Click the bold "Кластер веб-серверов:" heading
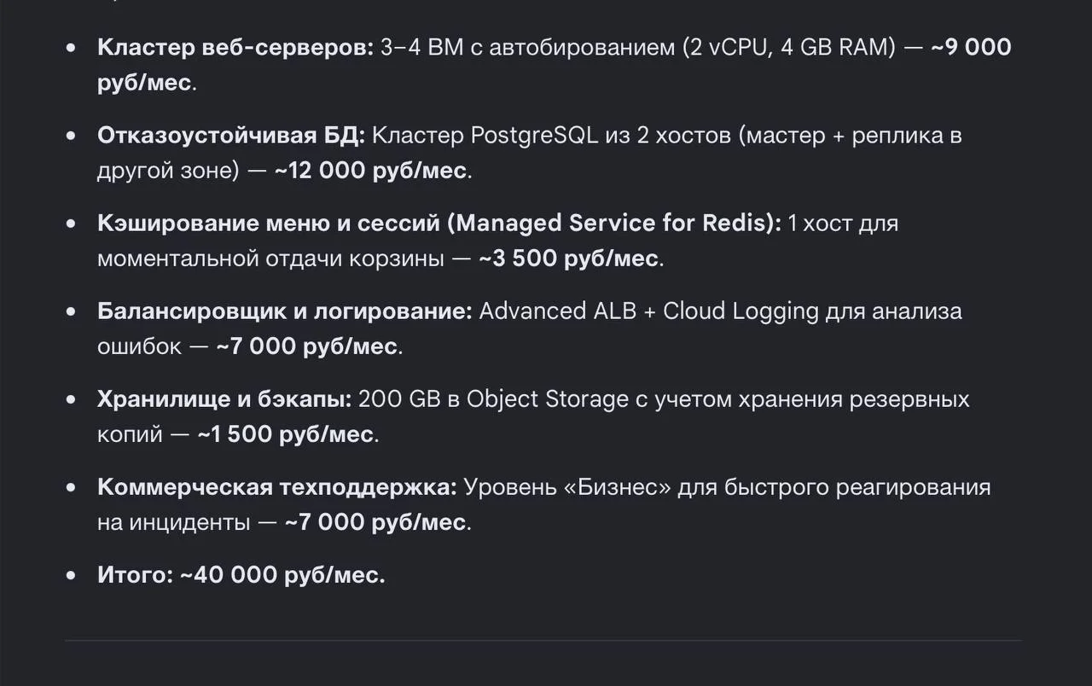 tap(235, 47)
